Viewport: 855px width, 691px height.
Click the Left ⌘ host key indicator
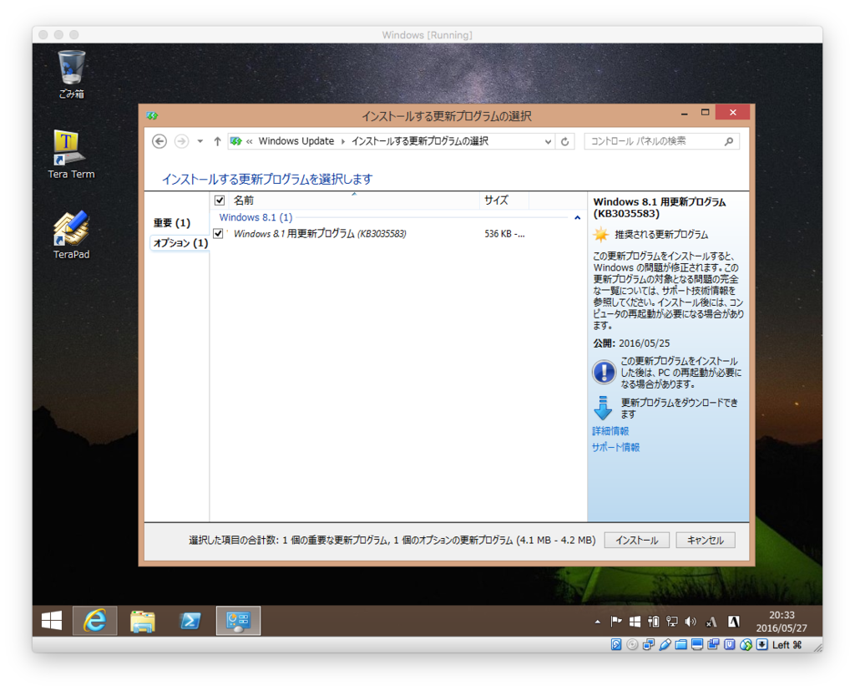coord(787,644)
